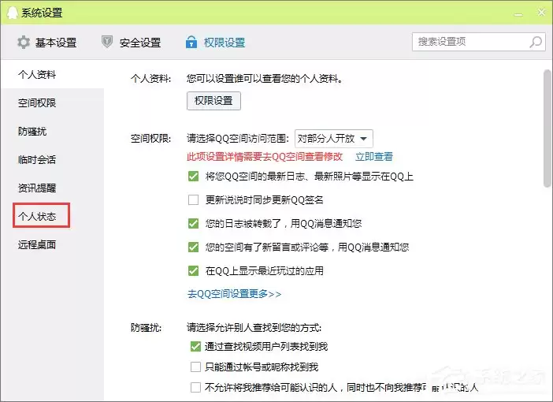Viewport: 553px width, 402px height.
Task: Minimize the 系统设置 window
Action: tap(518, 13)
